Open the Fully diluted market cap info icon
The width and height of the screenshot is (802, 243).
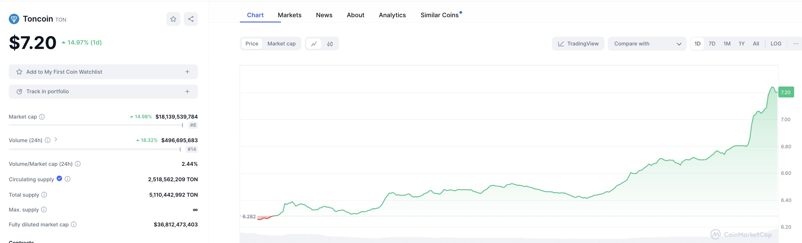click(x=74, y=224)
